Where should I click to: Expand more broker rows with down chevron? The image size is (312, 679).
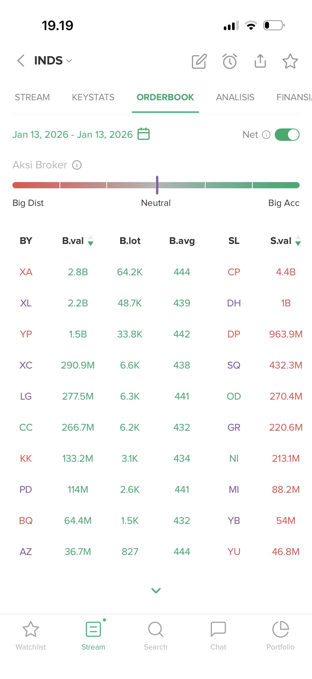[x=156, y=590]
